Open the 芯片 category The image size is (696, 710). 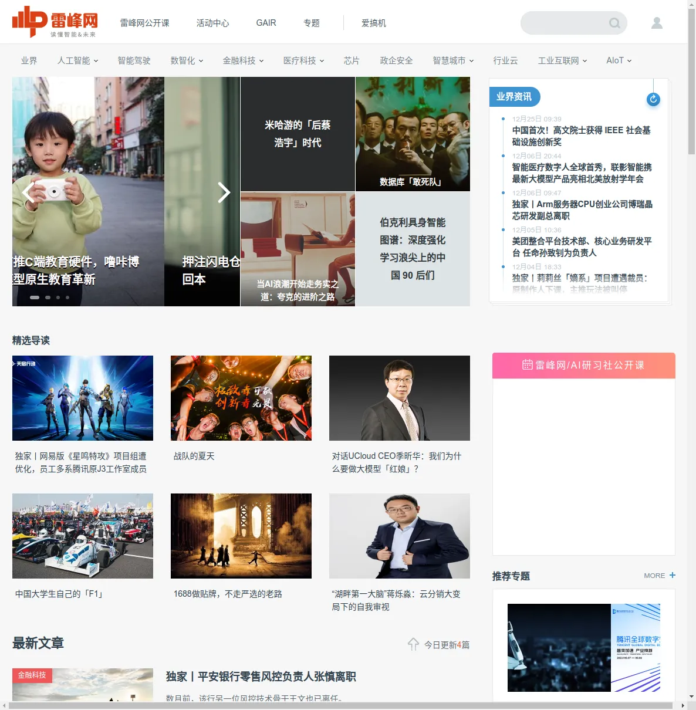[352, 60]
